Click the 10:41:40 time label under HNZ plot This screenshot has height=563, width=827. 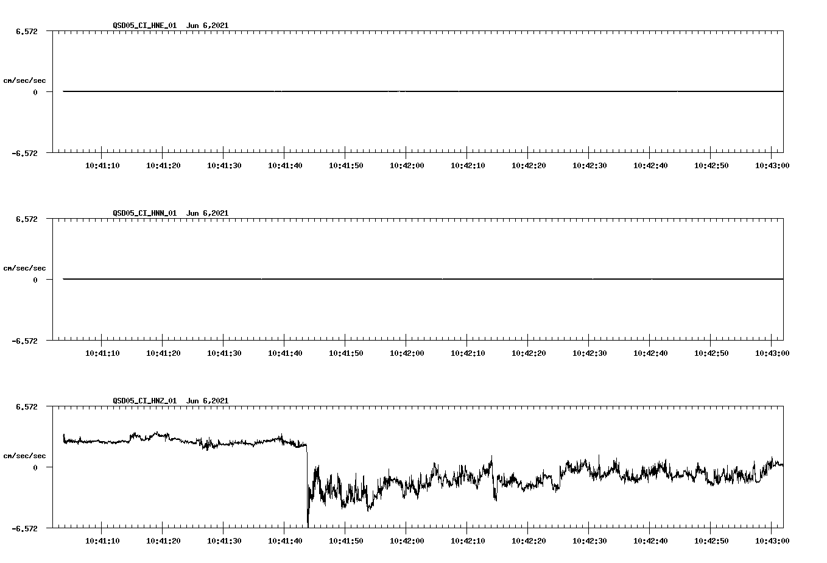285,541
